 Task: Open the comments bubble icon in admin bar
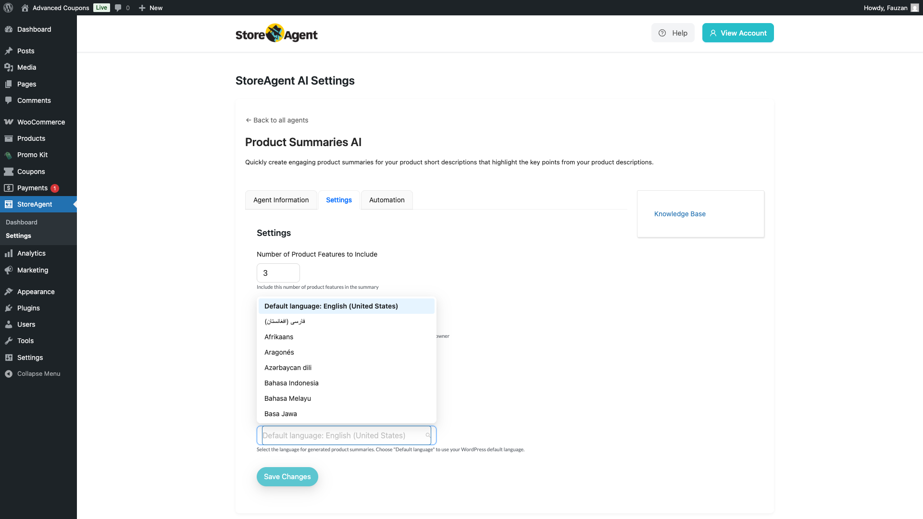pos(118,8)
